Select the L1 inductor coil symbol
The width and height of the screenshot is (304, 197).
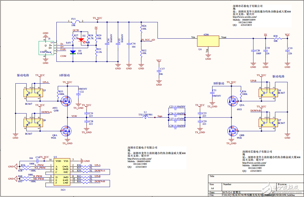pyautogui.click(x=145, y=118)
